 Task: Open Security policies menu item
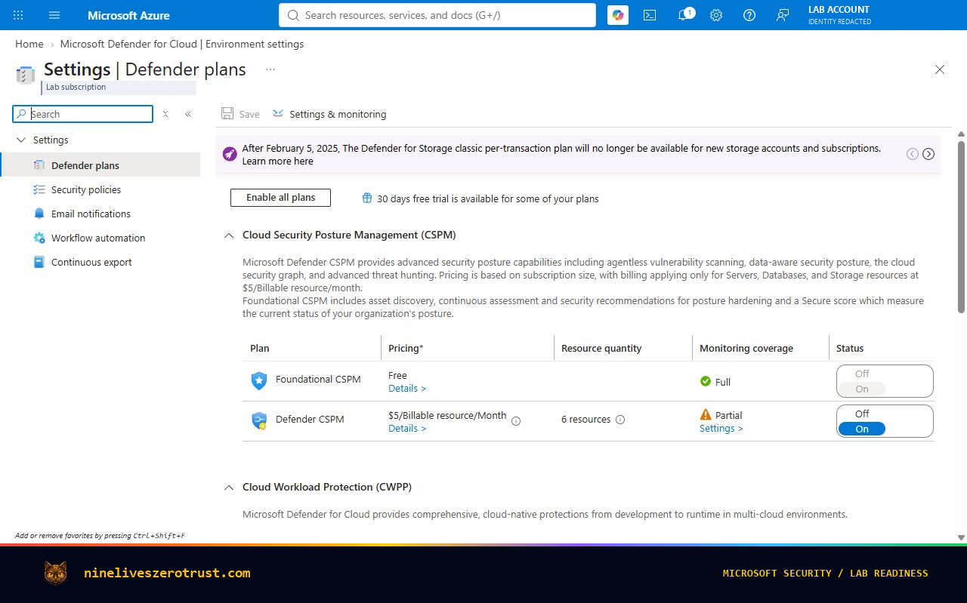point(100,189)
